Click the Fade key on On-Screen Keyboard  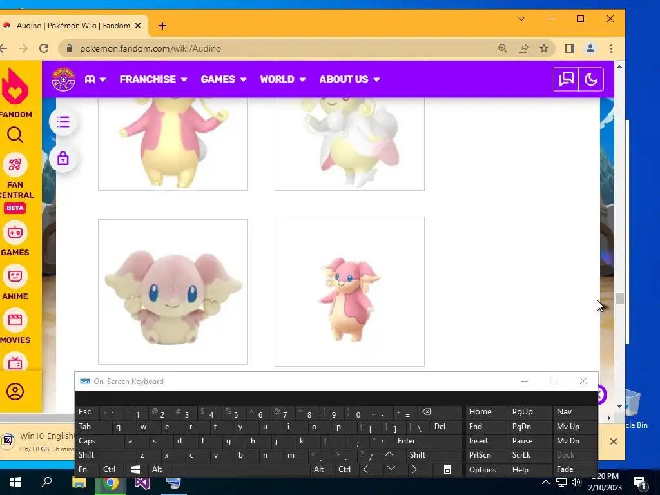574,469
